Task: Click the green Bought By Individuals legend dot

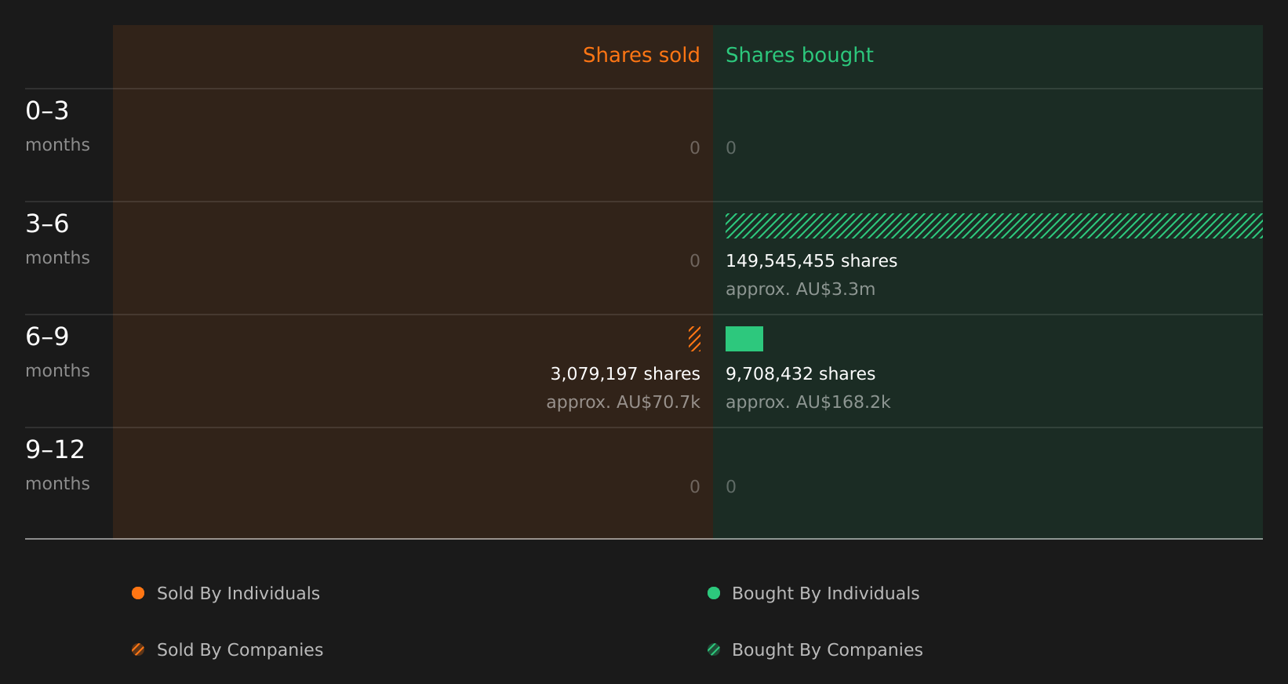Action: click(714, 593)
